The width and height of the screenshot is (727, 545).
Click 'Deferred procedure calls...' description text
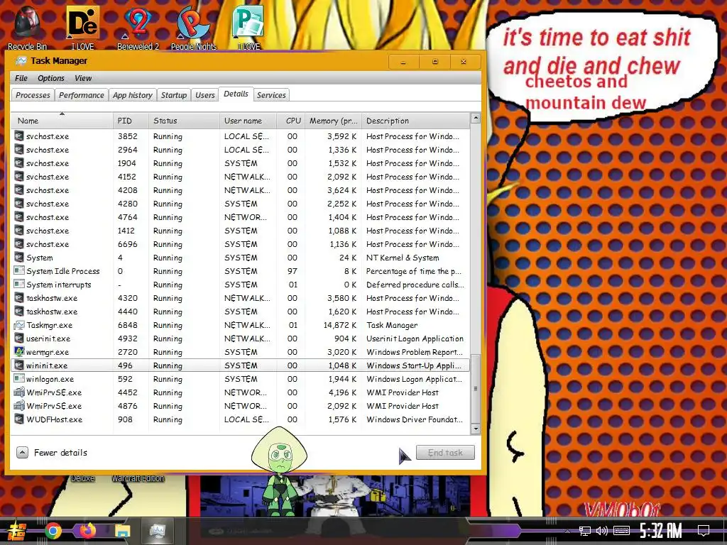click(415, 284)
